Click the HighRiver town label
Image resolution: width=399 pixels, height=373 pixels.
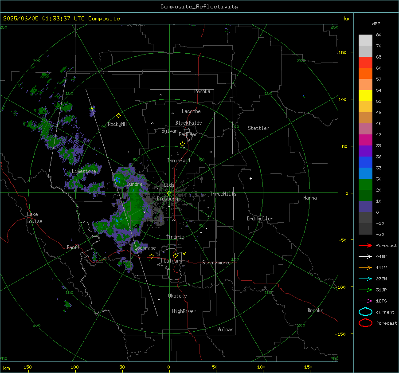coord(184,311)
